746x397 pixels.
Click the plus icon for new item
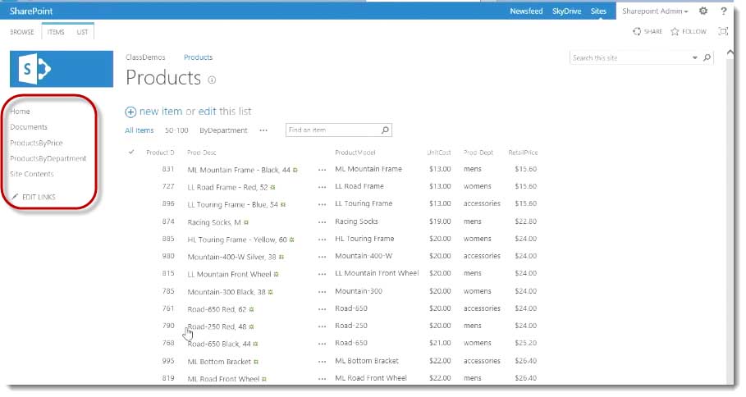point(130,112)
